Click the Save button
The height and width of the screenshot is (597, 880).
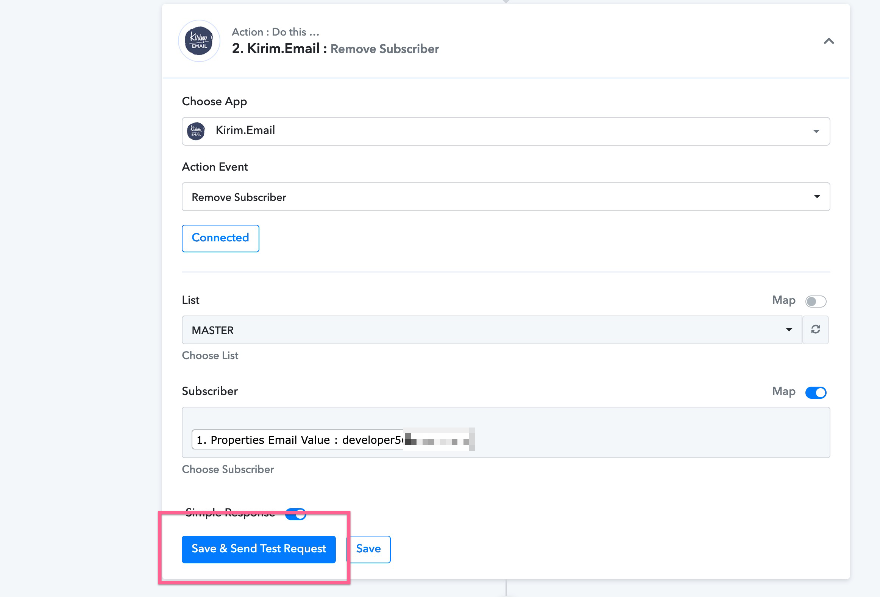click(x=368, y=549)
